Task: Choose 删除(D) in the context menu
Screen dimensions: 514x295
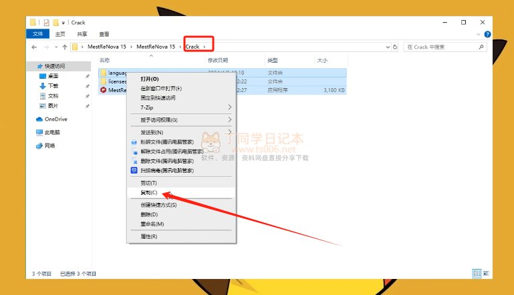Action: [181, 214]
